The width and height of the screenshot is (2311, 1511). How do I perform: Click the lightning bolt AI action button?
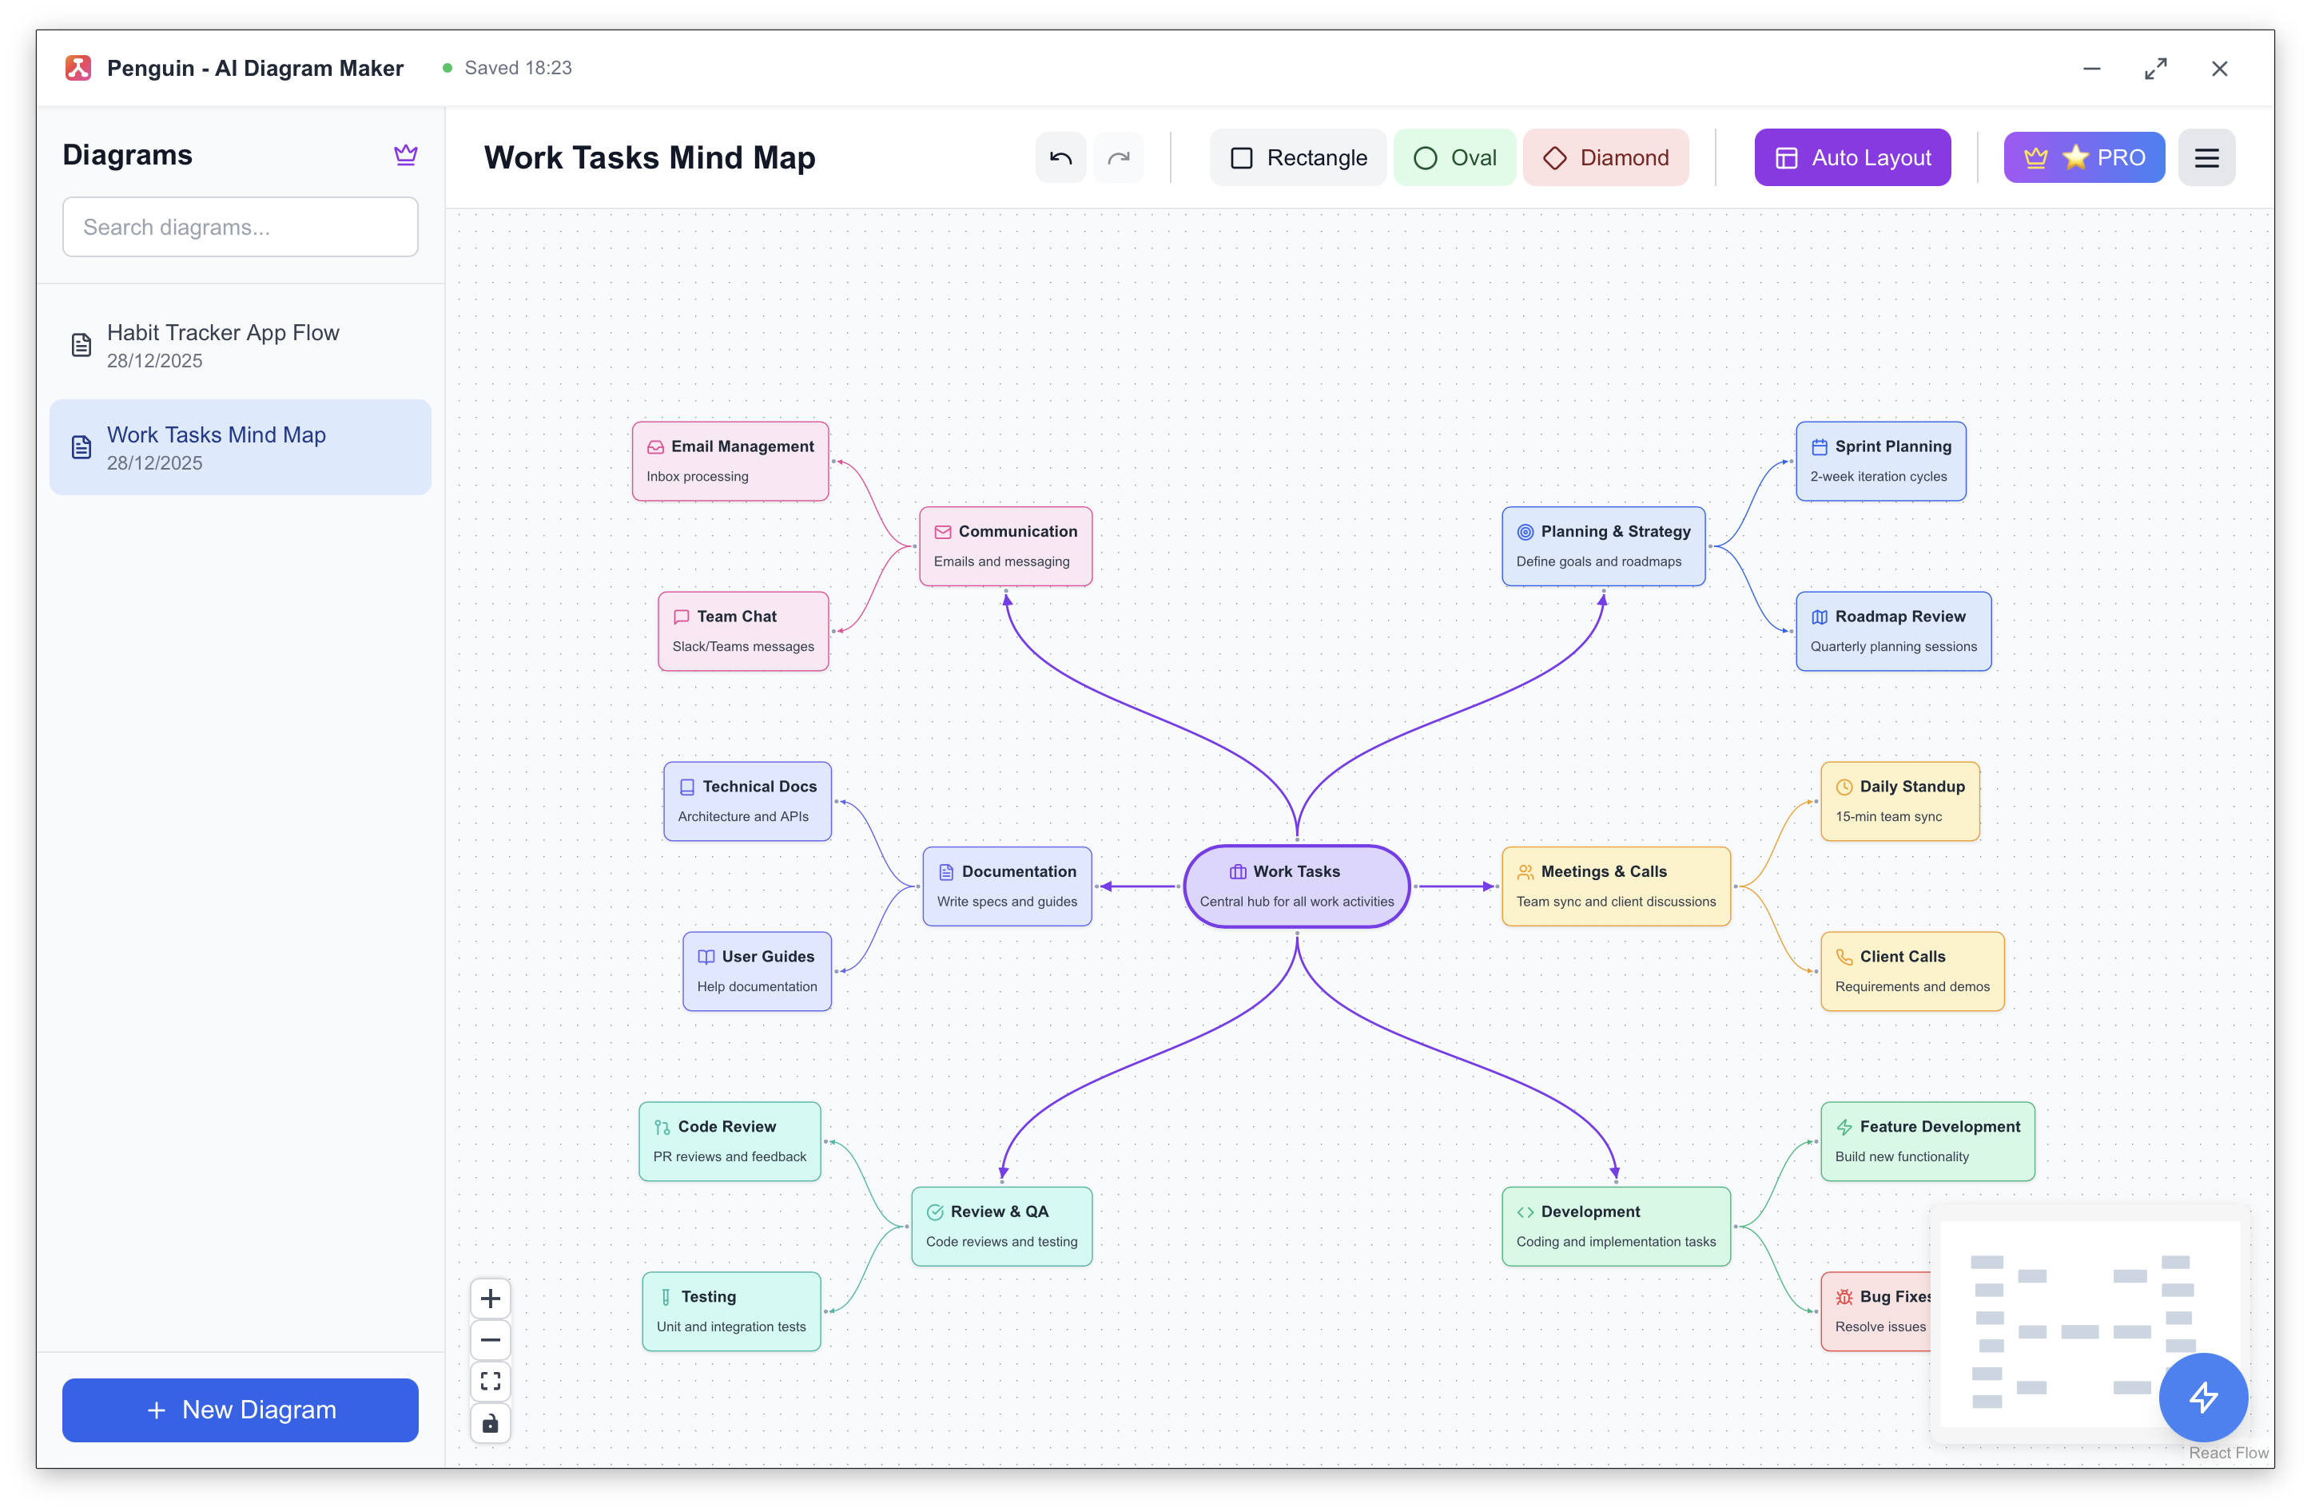click(2203, 1398)
